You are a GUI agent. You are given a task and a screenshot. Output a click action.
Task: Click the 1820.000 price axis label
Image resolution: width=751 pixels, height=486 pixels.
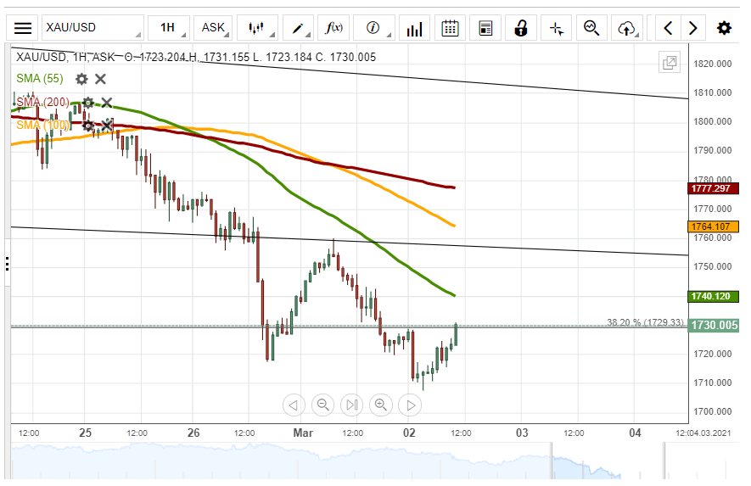coord(713,64)
